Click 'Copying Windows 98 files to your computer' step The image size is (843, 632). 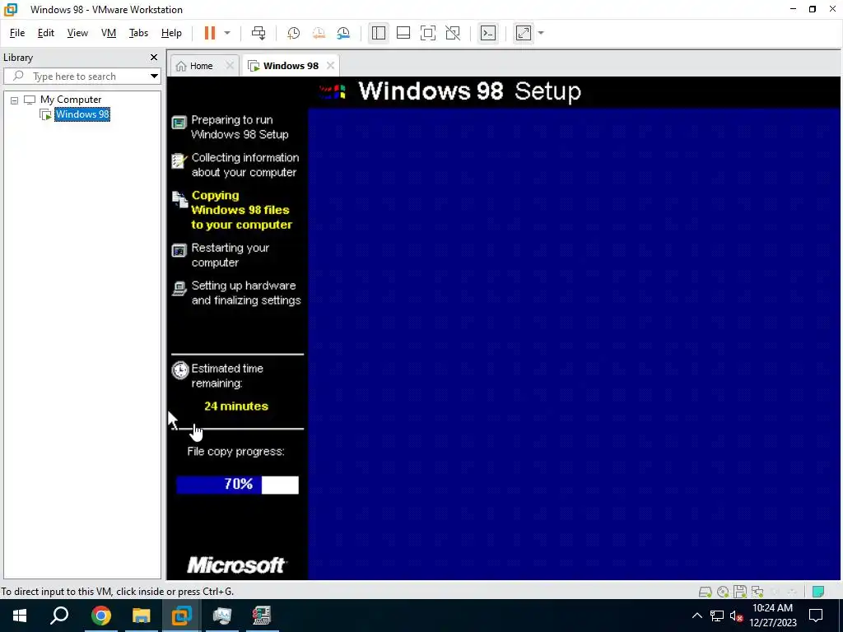241,210
